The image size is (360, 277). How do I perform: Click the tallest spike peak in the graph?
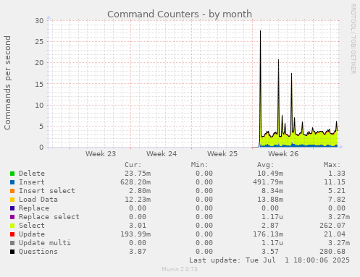pos(260,31)
